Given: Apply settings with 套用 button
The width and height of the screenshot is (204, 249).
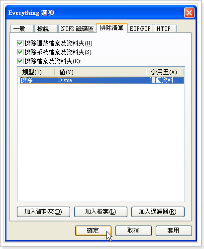Looking at the screenshot, I should [174, 231].
